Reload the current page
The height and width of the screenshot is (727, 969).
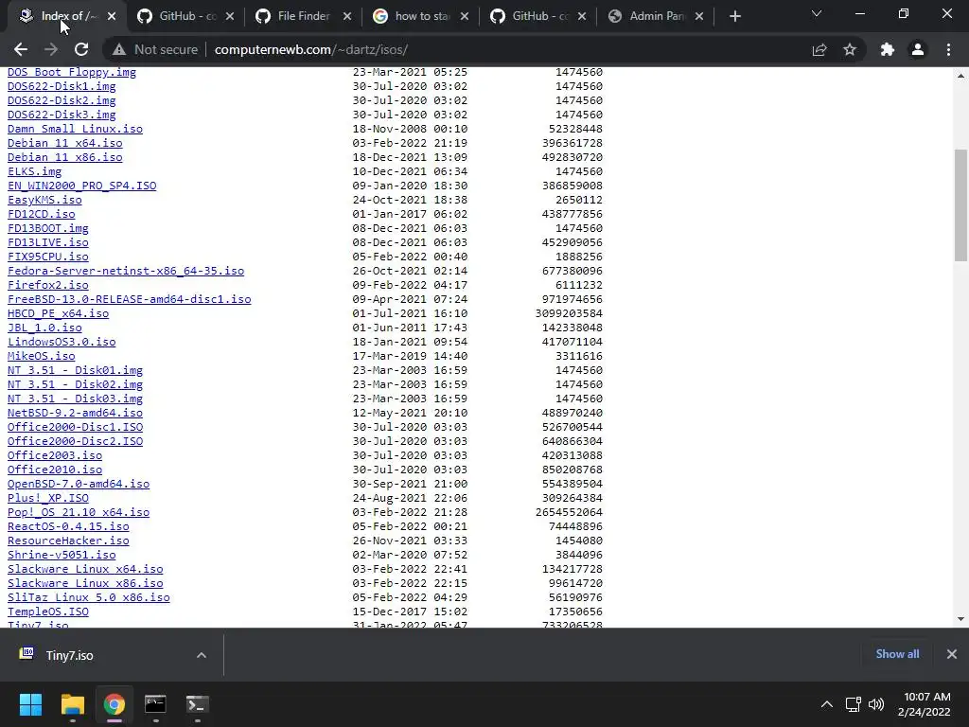pyautogui.click(x=81, y=49)
